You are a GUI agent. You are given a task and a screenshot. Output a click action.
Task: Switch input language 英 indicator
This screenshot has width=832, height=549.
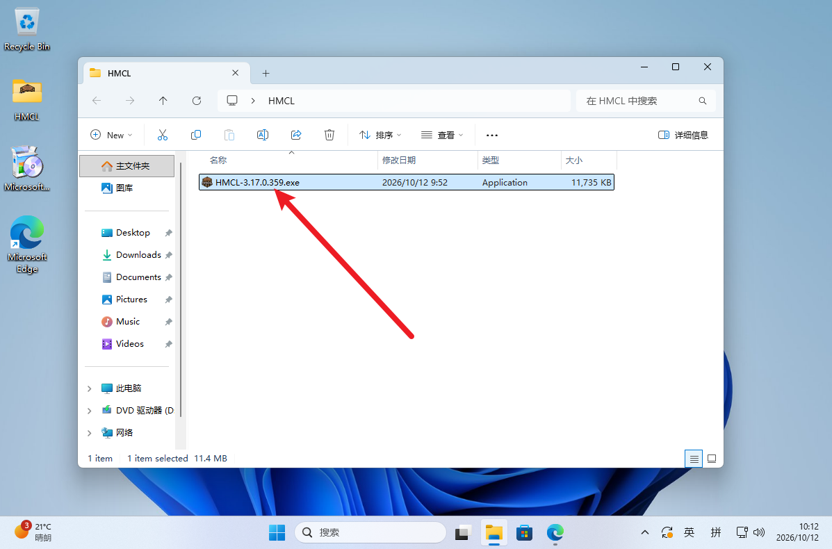coord(690,532)
